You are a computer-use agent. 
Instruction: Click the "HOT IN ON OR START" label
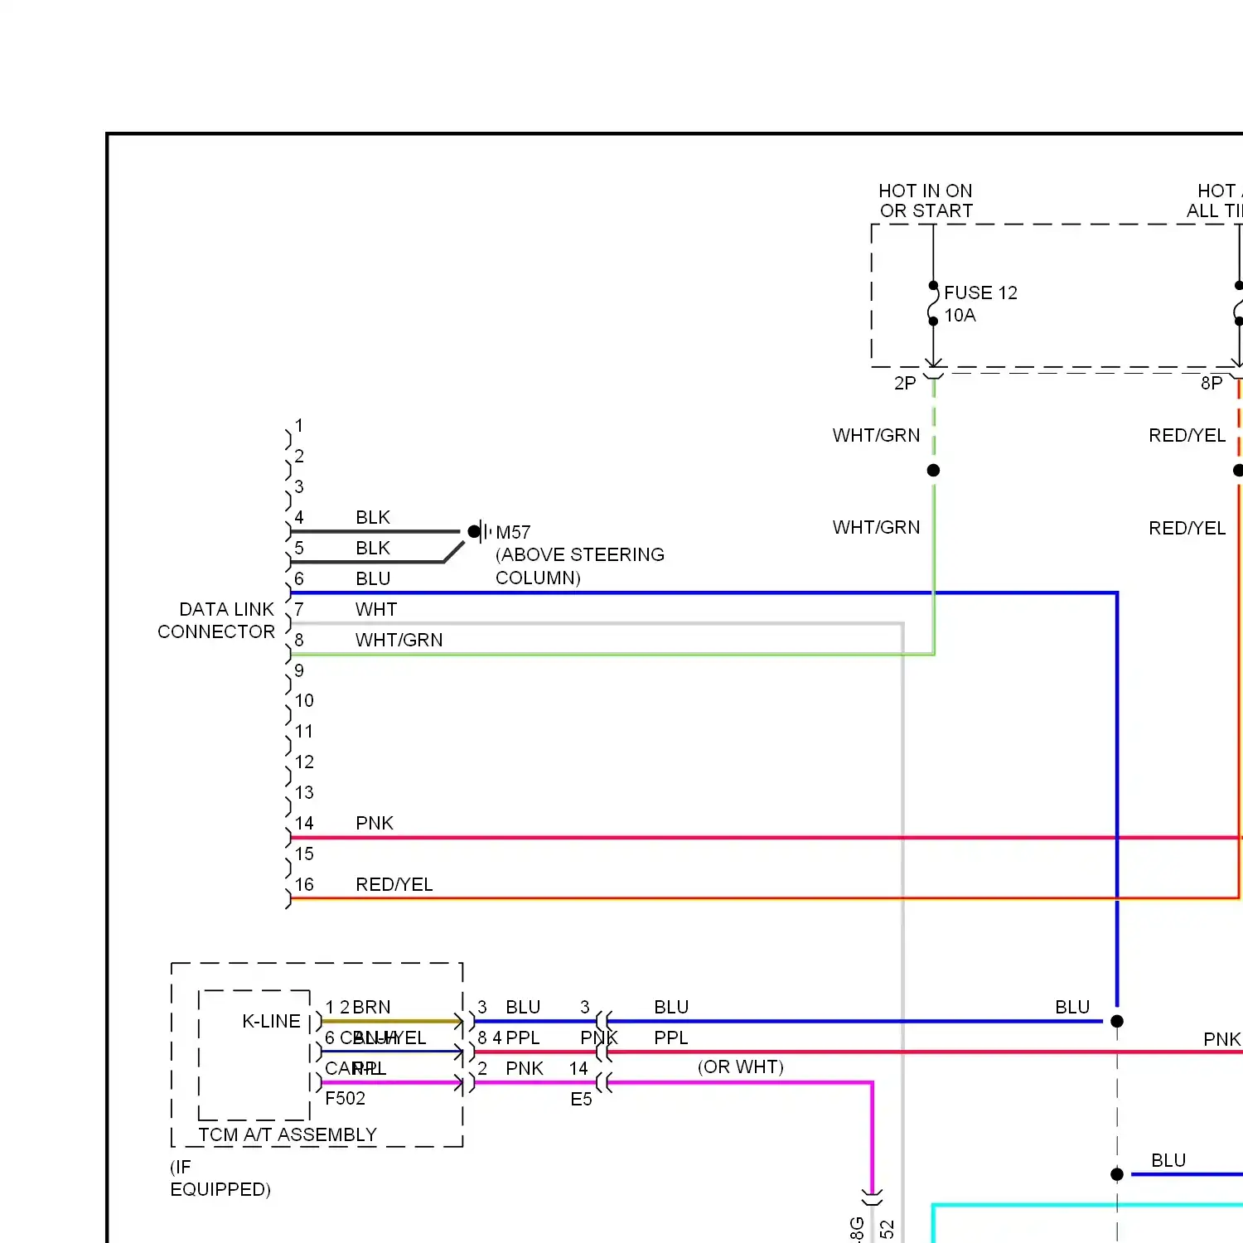(926, 201)
